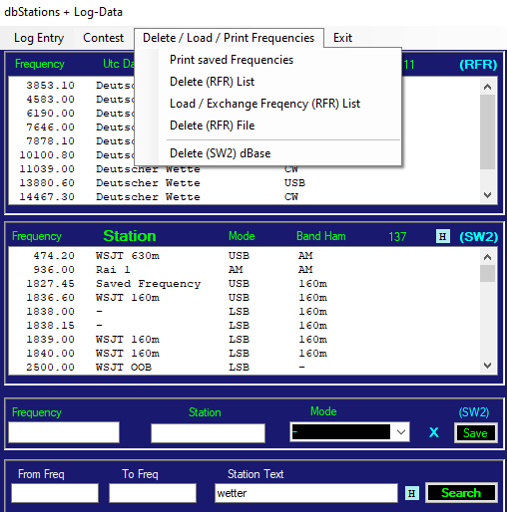
Task: Select the 14467.30 Deutscher Wette row
Action: (x=245, y=197)
